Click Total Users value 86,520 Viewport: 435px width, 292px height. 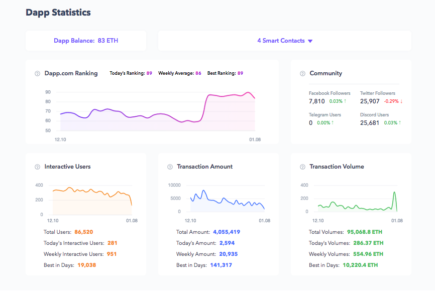[83, 232]
